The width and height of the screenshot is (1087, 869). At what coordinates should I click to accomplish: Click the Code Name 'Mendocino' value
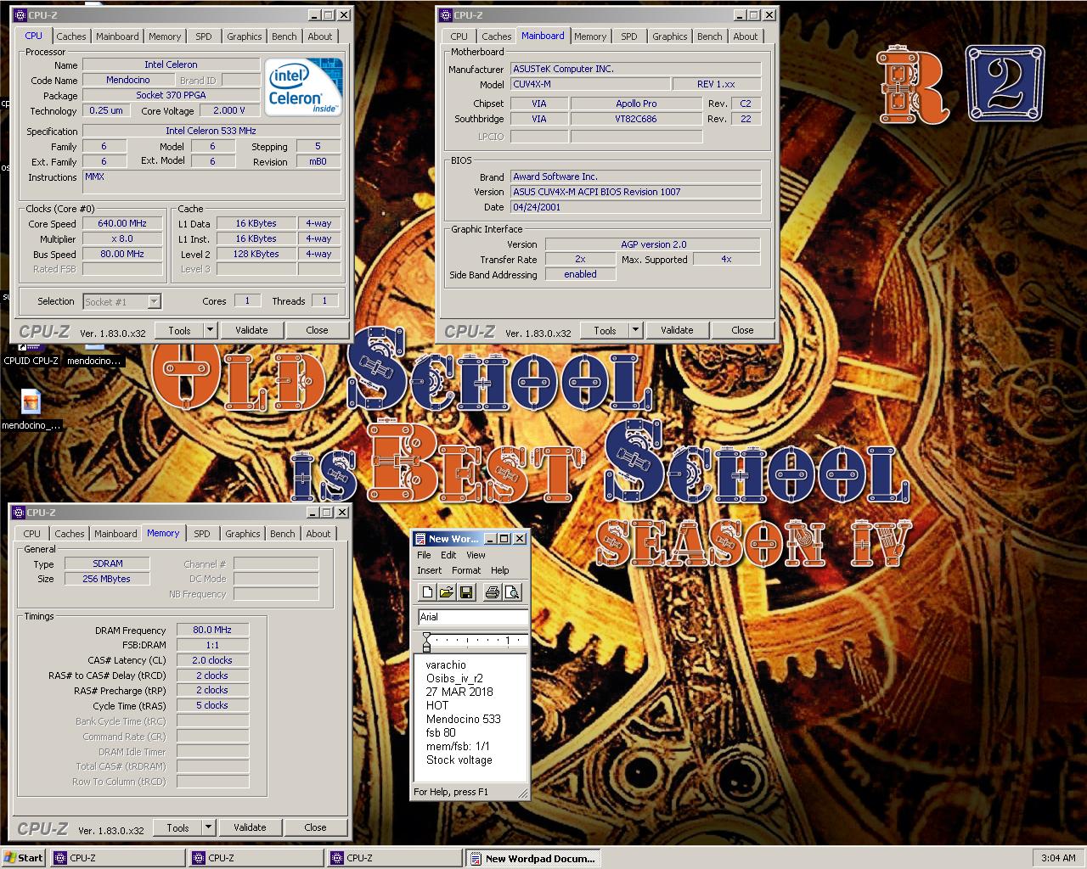tap(128, 80)
